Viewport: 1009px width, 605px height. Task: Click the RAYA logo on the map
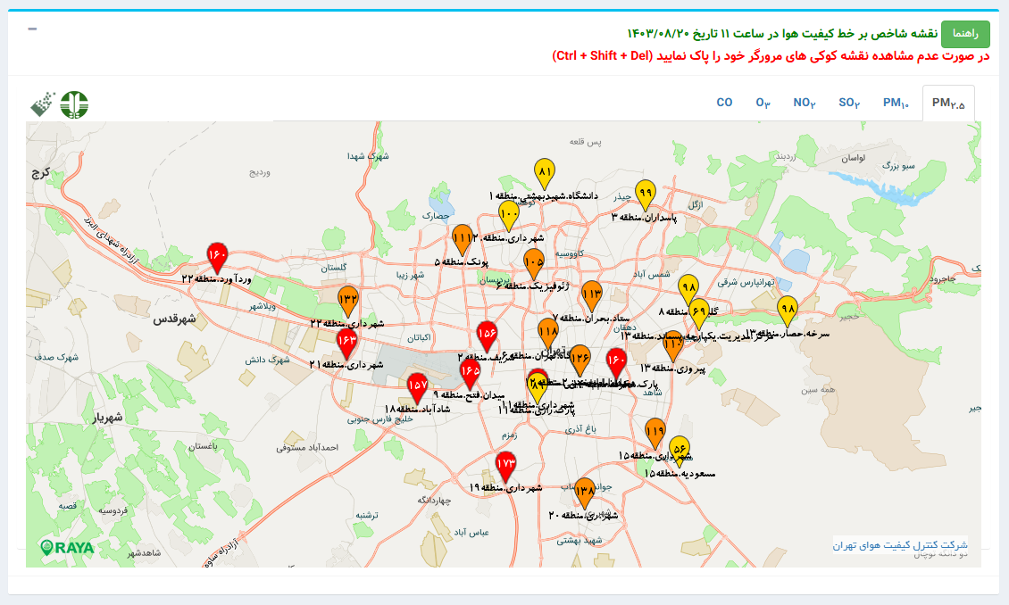(67, 547)
